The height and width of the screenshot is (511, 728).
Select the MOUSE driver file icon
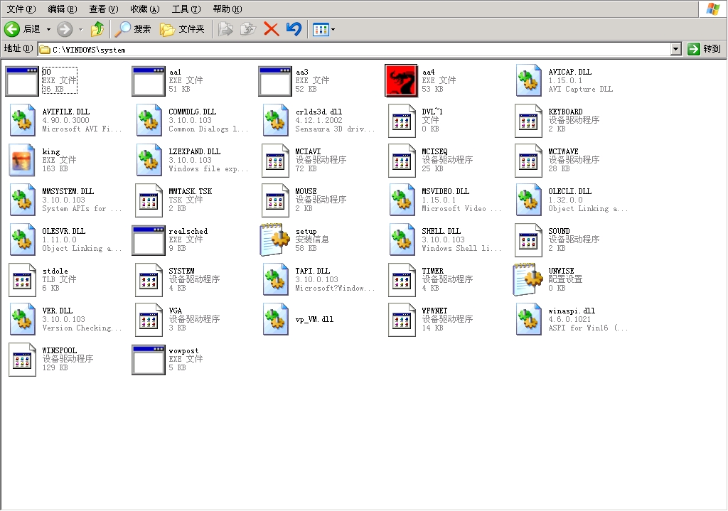point(275,200)
